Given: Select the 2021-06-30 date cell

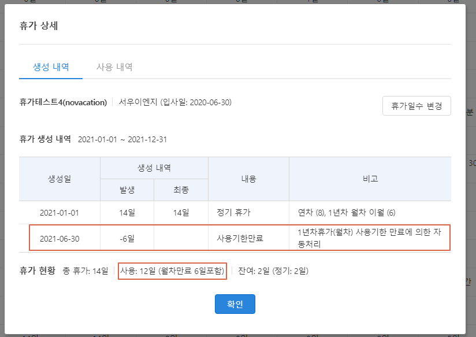Looking at the screenshot, I should point(59,238).
